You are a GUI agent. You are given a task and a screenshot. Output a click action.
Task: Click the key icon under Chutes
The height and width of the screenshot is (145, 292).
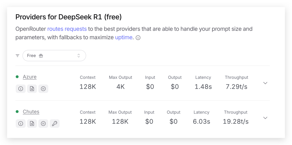[x=55, y=123]
